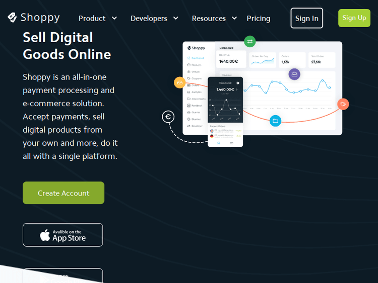Screen dimensions: 378x283
Task: Click the orange price tag icon
Action: pyautogui.click(x=343, y=104)
